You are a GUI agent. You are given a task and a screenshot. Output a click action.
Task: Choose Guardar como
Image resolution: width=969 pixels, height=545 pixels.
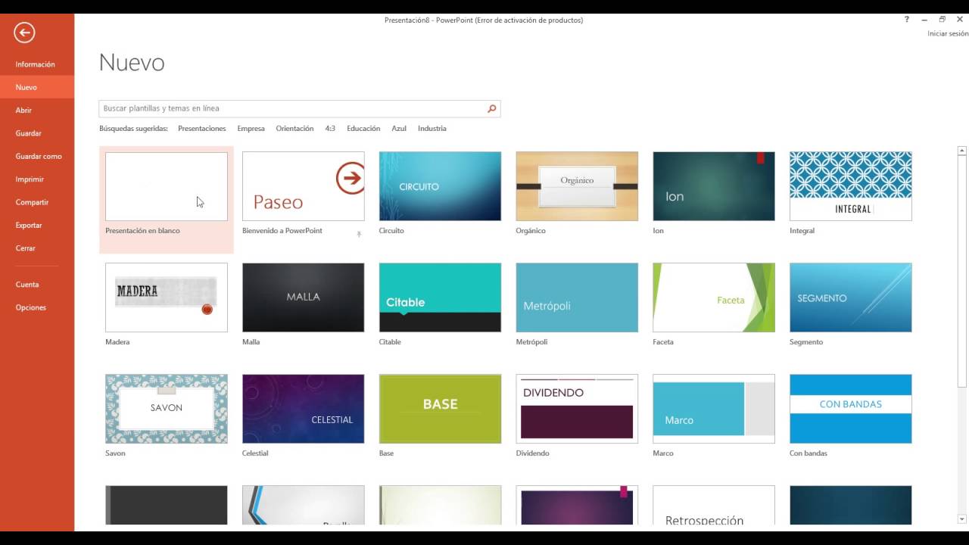(39, 157)
